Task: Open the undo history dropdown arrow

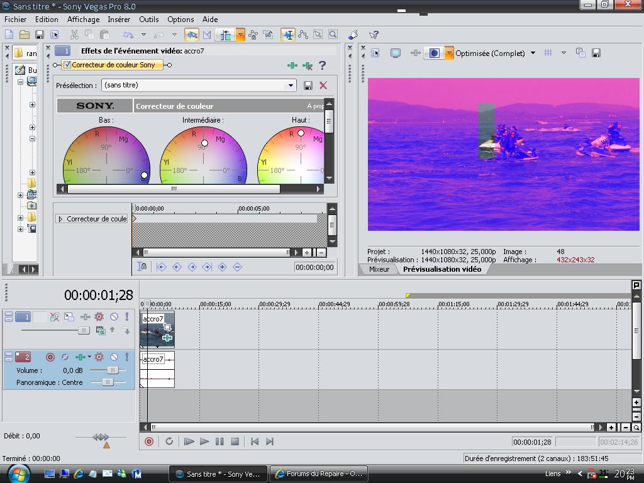Action: (143, 35)
